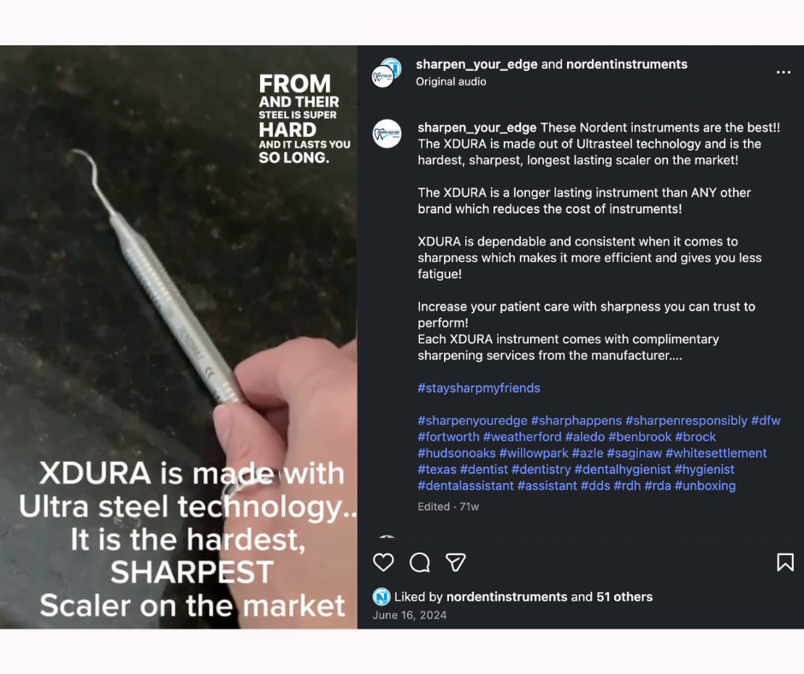
Task: Open the Original audio link
Action: coord(451,81)
